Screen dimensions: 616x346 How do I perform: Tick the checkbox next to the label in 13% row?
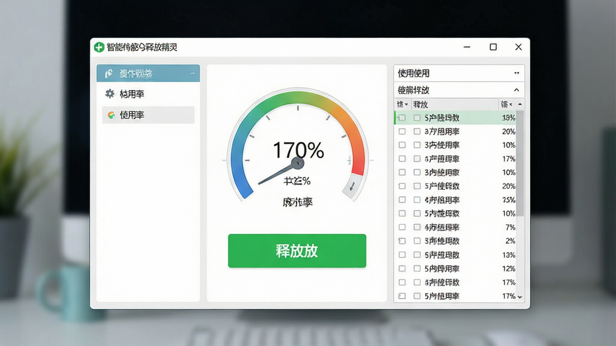point(417,255)
